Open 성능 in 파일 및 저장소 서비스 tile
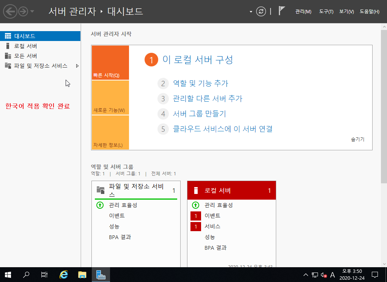This screenshot has width=387, height=282. click(x=114, y=227)
